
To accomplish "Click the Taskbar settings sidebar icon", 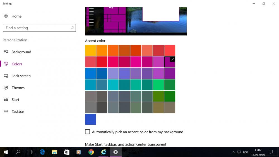I will pos(6,112).
